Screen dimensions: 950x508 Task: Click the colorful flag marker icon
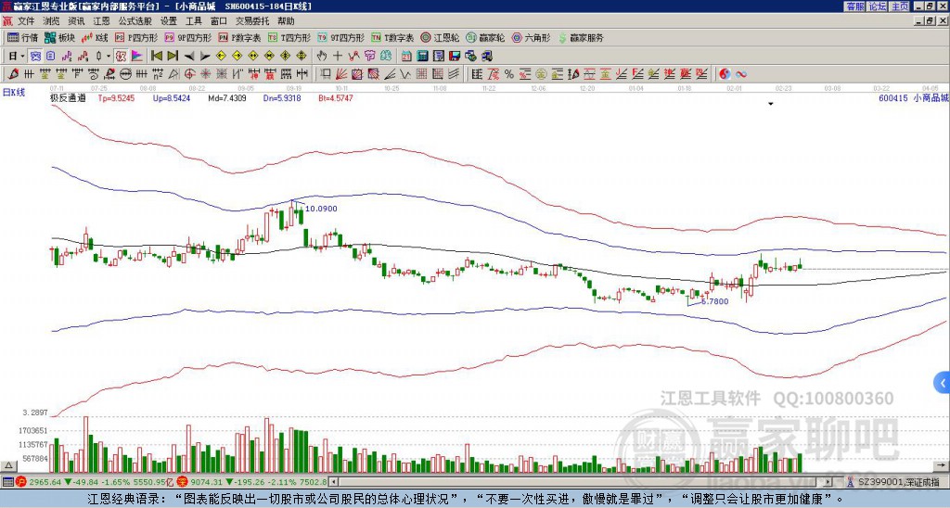[x=137, y=57]
